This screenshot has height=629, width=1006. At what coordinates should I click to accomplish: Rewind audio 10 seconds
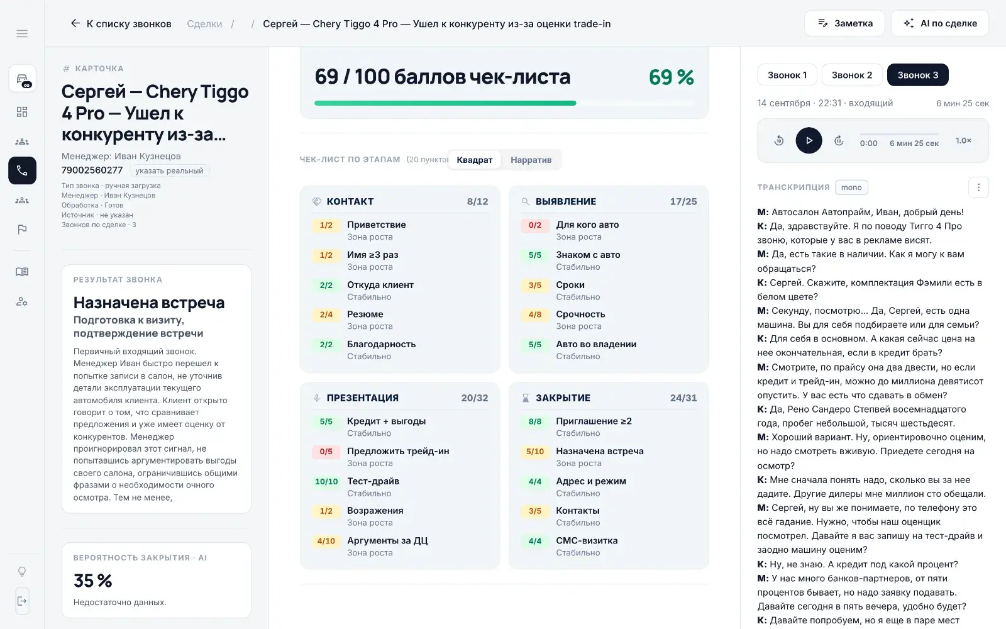point(779,141)
